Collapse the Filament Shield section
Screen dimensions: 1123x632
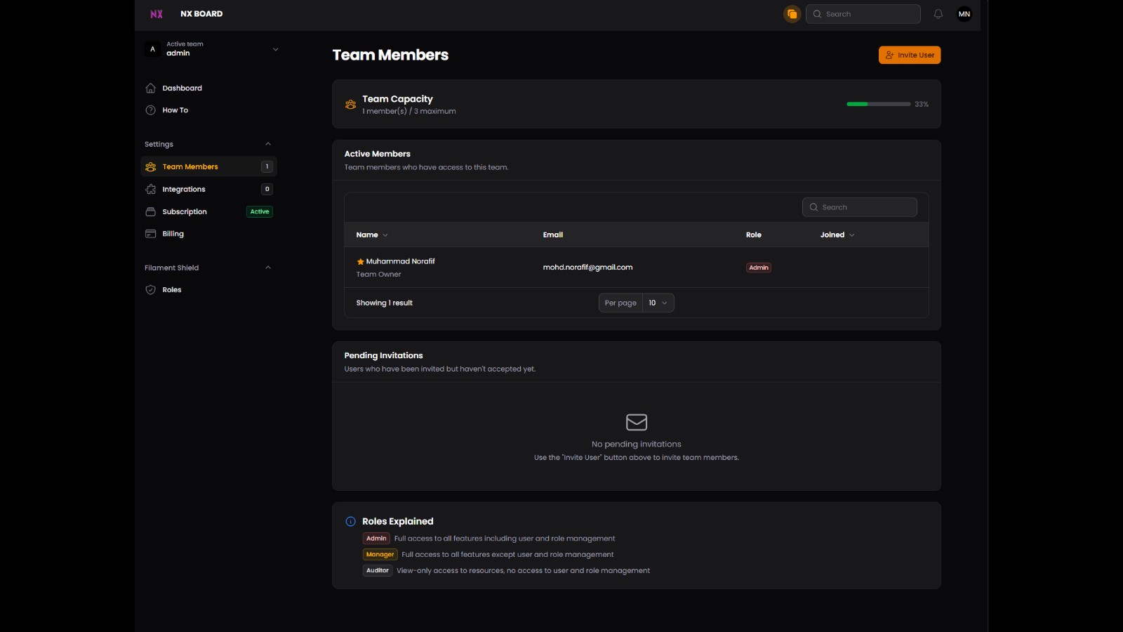268,267
